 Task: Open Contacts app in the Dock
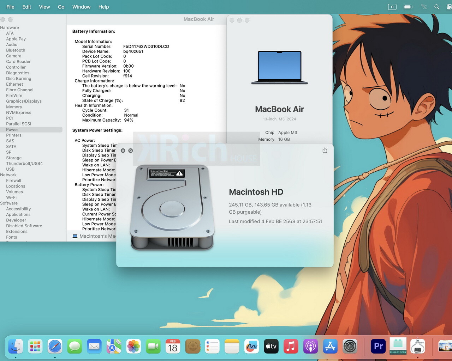click(192, 347)
